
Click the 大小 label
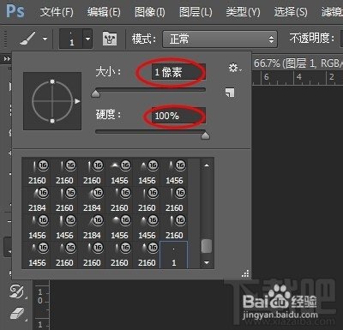pyautogui.click(x=108, y=72)
